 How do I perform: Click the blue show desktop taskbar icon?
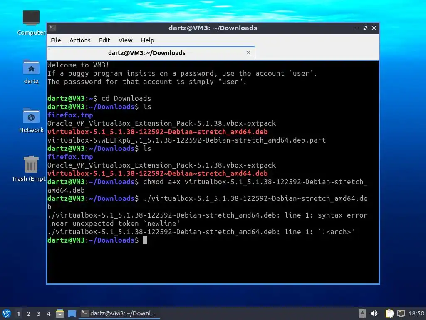pyautogui.click(x=72, y=313)
